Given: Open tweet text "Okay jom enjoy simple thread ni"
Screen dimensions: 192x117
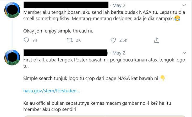Looking at the screenshot, I should [58, 31].
